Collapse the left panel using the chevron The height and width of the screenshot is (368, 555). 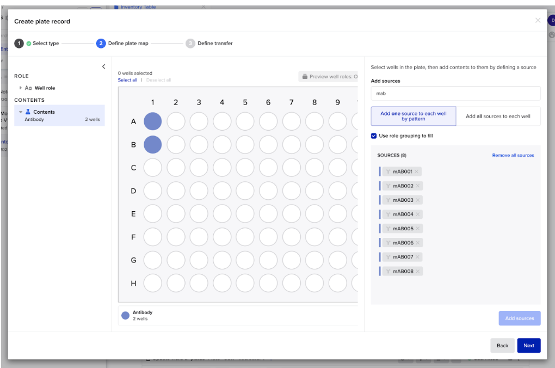click(103, 66)
